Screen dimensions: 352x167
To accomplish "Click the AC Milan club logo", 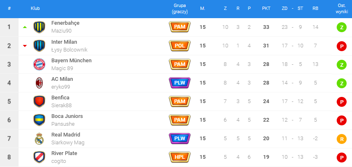I will click(x=39, y=83).
